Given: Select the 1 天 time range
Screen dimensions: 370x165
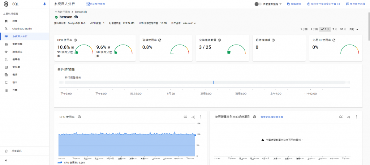Looking at the screenshot, I should (x=325, y=29).
